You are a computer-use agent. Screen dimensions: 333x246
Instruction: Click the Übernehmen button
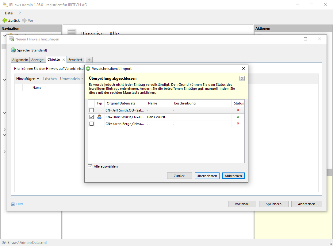coord(207,176)
